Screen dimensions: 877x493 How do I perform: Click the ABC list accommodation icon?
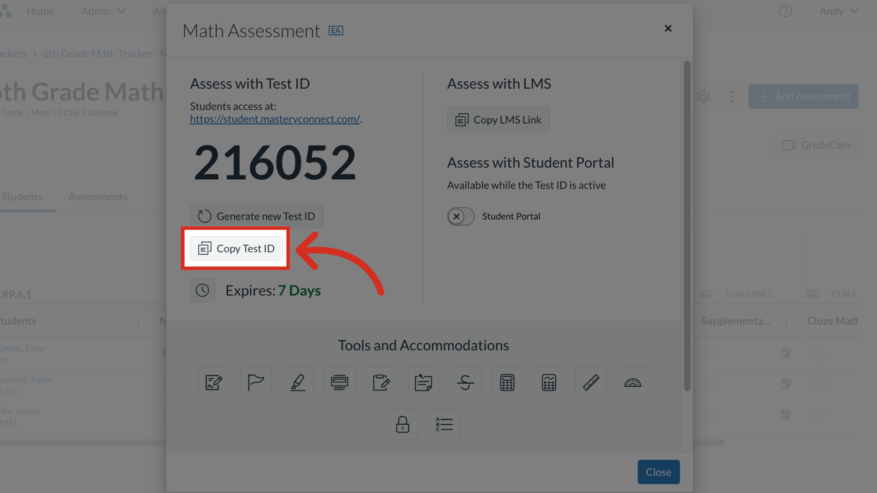click(444, 424)
